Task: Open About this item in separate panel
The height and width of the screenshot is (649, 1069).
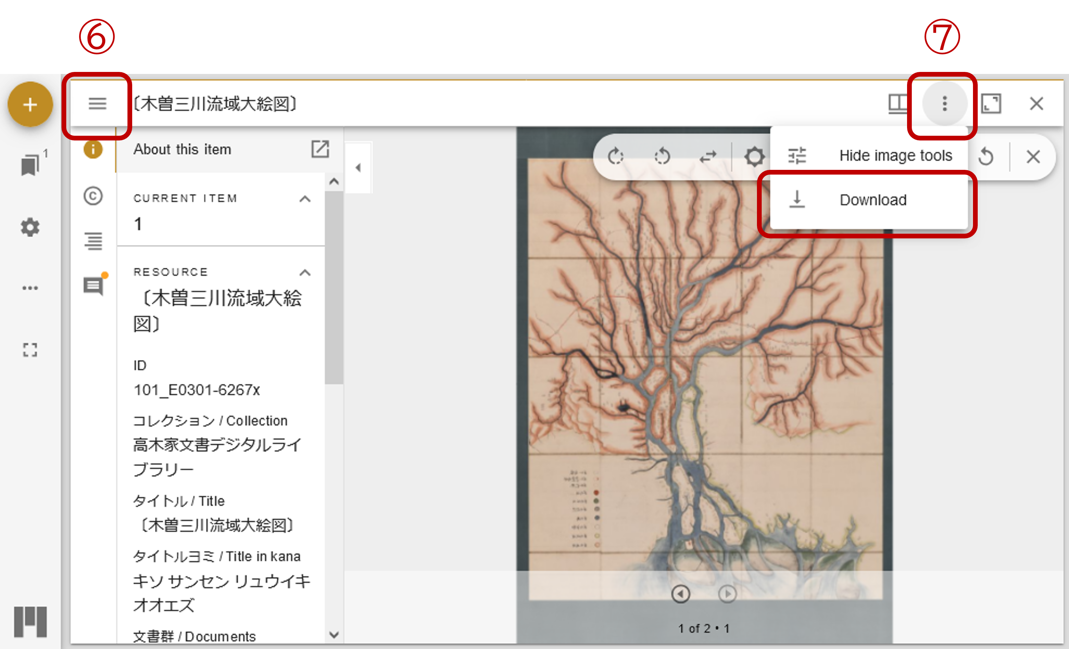Action: [x=320, y=149]
